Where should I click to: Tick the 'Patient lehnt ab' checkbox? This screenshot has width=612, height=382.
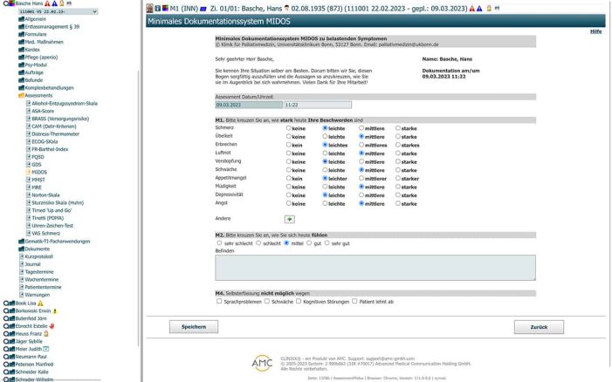point(354,301)
